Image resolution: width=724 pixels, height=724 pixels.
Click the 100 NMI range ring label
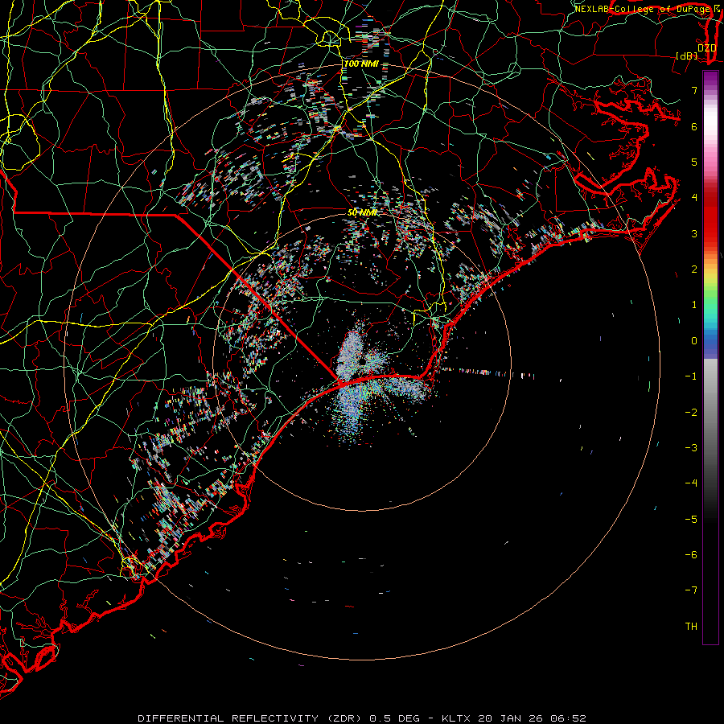361,64
